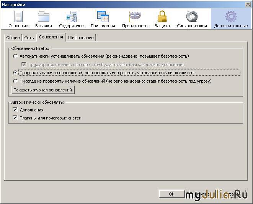Open the Приватность mask icon panel
The height and width of the screenshot is (204, 253).
pos(135,19)
